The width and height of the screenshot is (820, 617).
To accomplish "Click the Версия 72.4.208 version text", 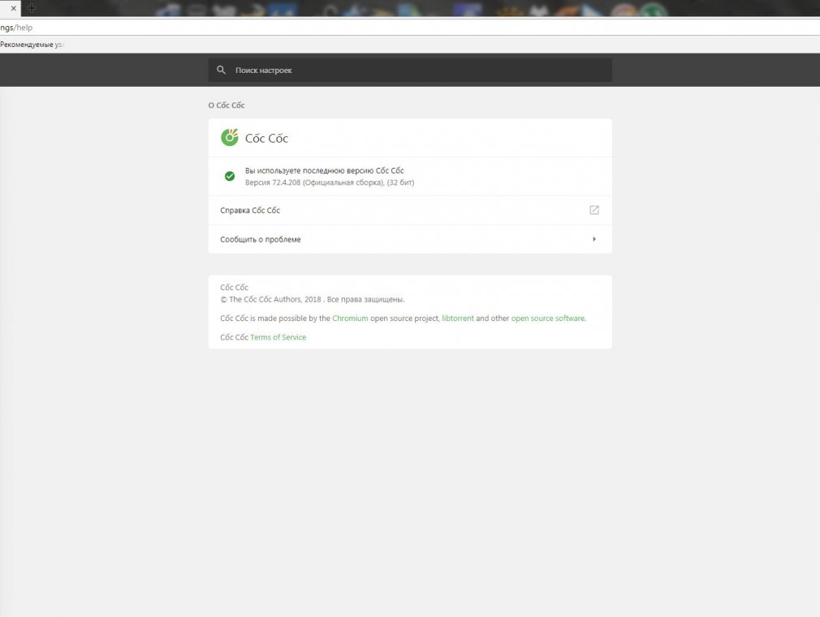I will 330,182.
